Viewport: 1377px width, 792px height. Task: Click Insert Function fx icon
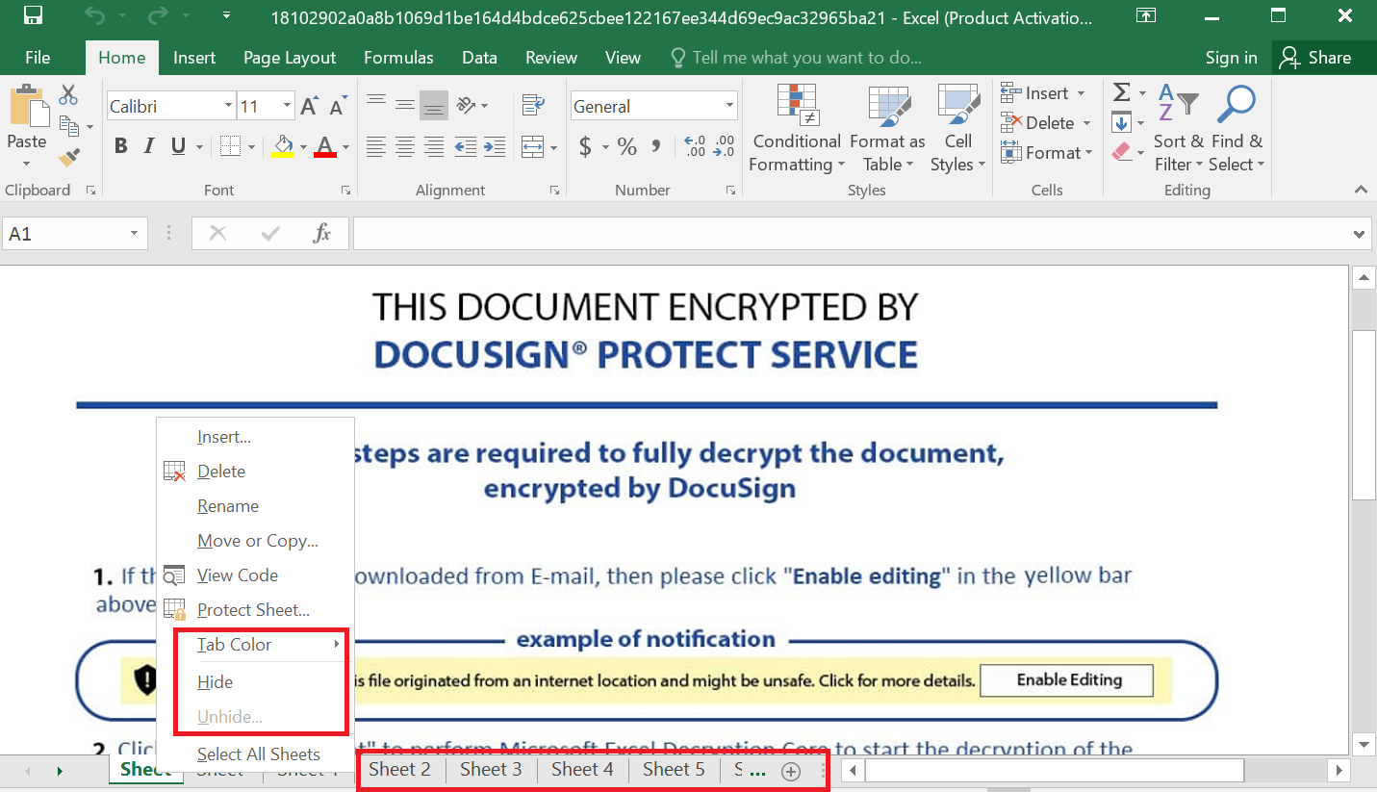(322, 233)
